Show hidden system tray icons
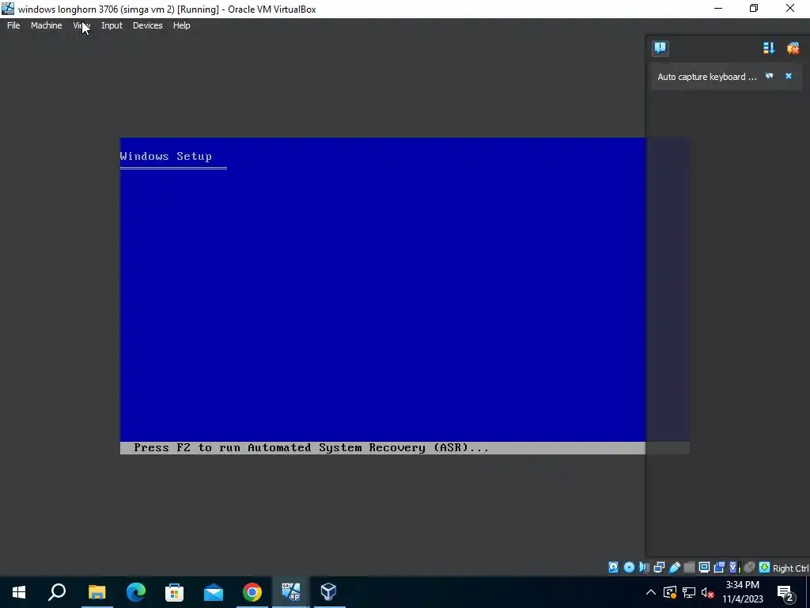 (x=651, y=592)
